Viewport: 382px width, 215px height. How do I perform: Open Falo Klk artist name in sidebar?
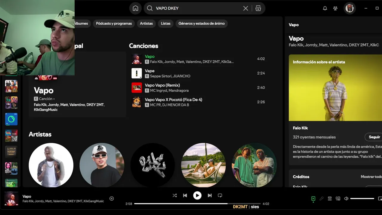(300, 128)
